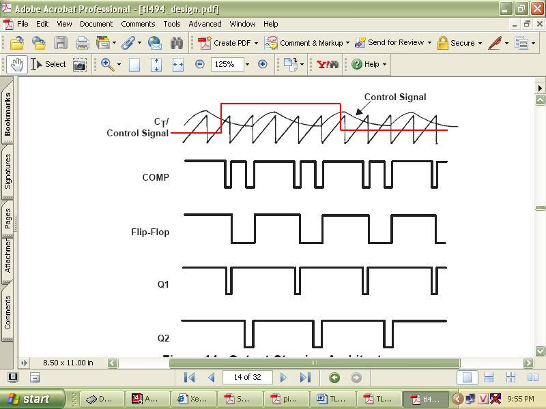Click the Print icon

tap(83, 43)
